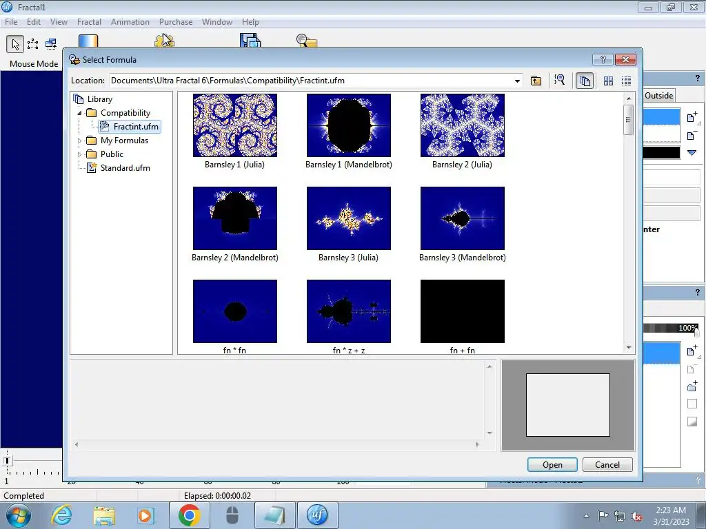
Task: Click the Ultra Fractal taskbar icon
Action: [x=317, y=515]
